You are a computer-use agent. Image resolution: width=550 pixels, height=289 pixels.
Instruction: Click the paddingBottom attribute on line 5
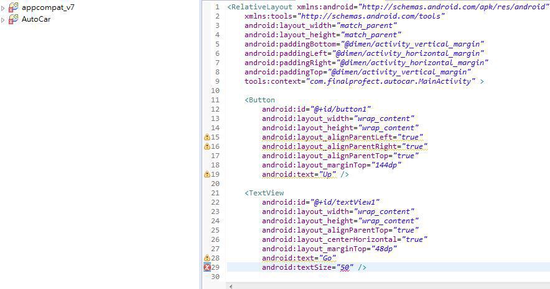(364, 44)
